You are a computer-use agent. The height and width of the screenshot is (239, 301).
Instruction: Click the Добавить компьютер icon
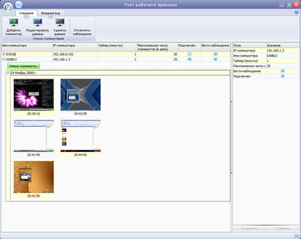point(13,23)
